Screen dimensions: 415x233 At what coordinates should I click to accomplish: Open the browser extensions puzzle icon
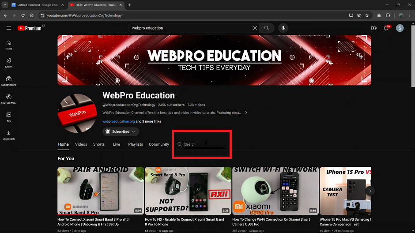coord(388,15)
